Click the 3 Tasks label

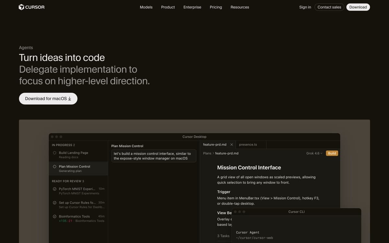(223, 236)
